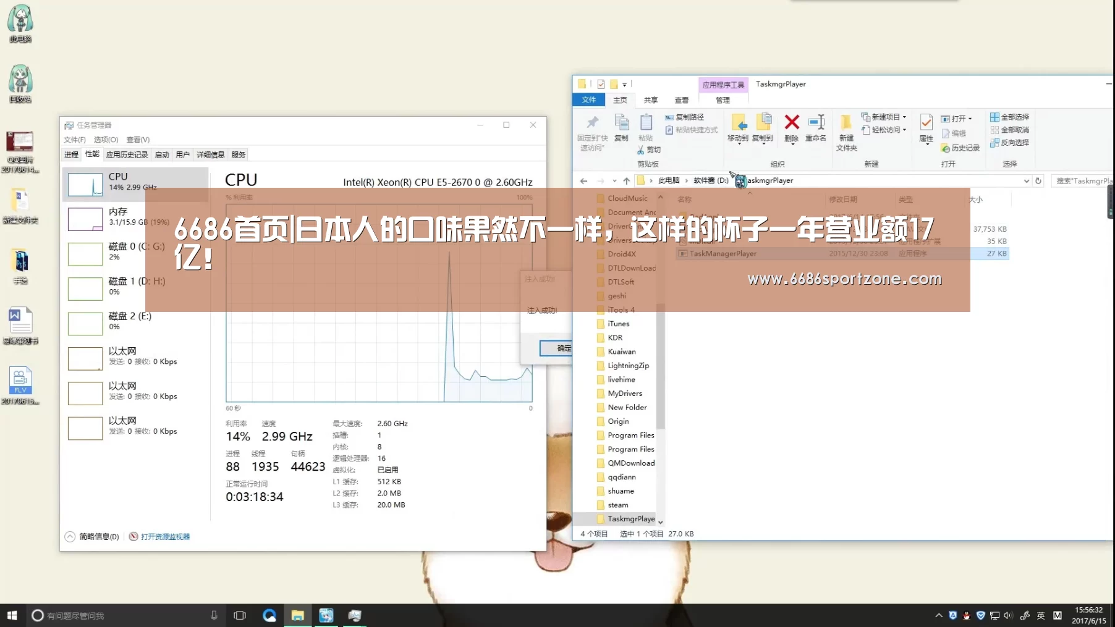The height and width of the screenshot is (627, 1115).
Task: Open the blue 文件 tab in Explorer
Action: (589, 100)
